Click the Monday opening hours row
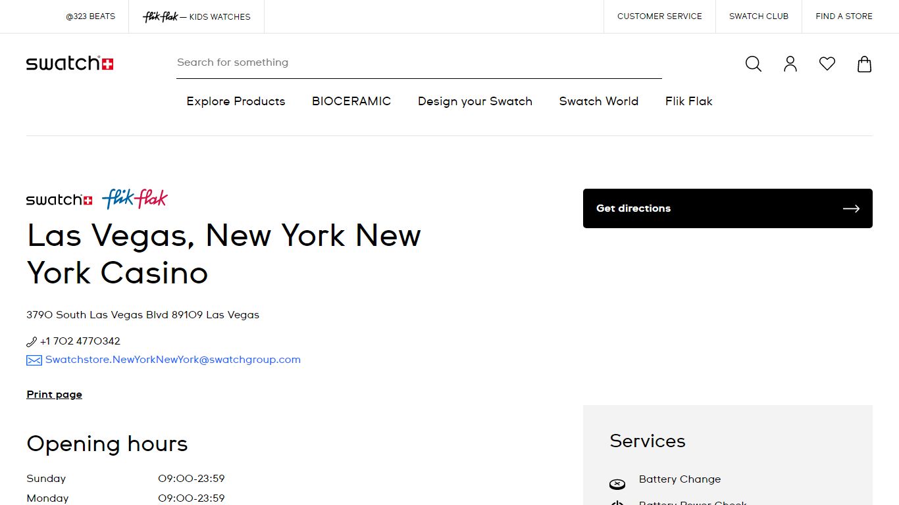899x505 pixels. click(x=126, y=498)
